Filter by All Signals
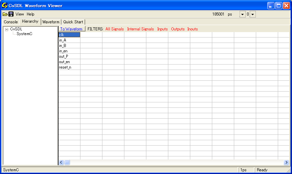This screenshot has width=292, height=174. tap(115, 29)
